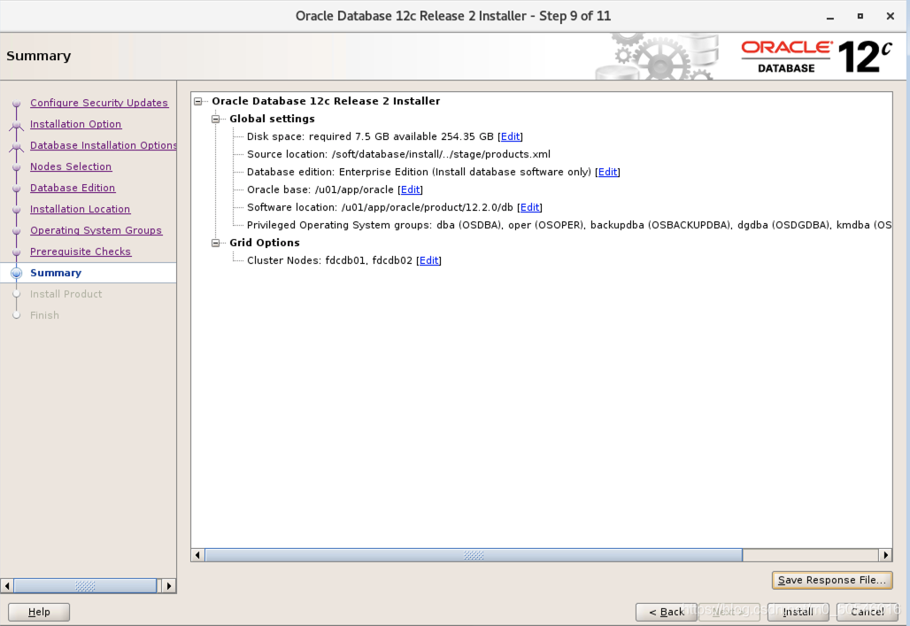Close the installer window
The image size is (910, 626).
click(891, 16)
